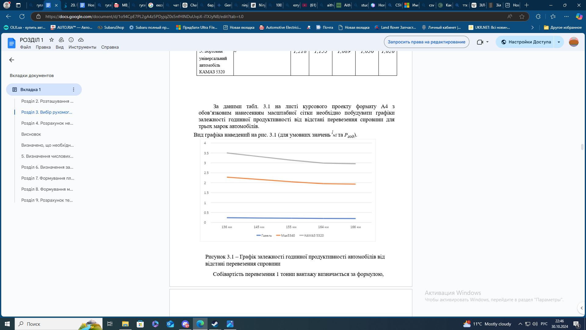Open Outlook from the taskbar
This screenshot has width=586, height=330.
170,324
